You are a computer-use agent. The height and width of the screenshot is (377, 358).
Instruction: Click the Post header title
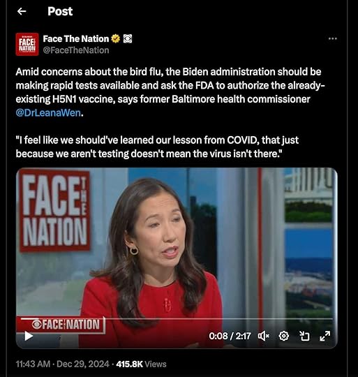click(60, 11)
